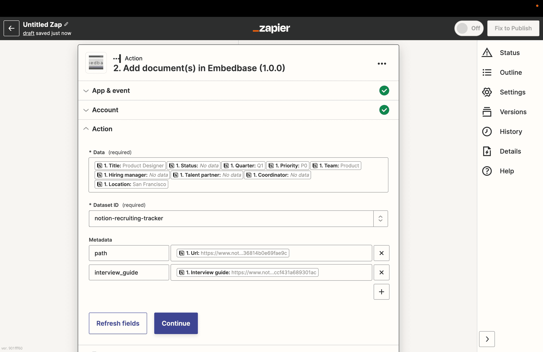Screen dimensions: 543x352
Task: Click the Continue button
Action: tap(176, 323)
